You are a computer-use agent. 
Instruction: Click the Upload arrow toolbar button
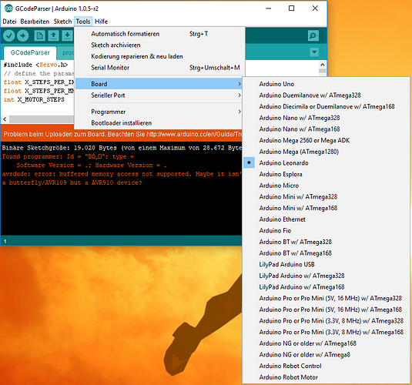point(23,35)
